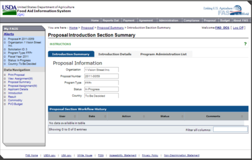Open Applicant Details link
Image resolution: width=252 pixels, height=160 pixels.
coord(18,89)
